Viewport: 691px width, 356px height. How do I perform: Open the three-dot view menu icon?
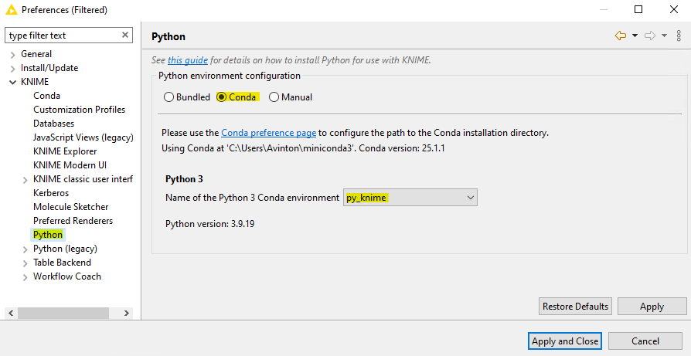(x=679, y=36)
